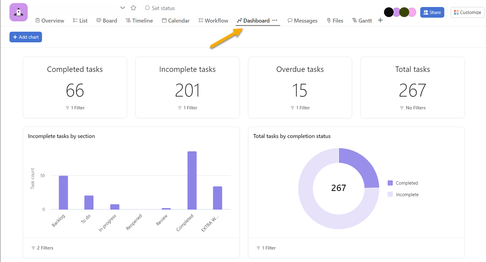The image size is (486, 262).
Task: Click the Share button
Action: tap(432, 12)
